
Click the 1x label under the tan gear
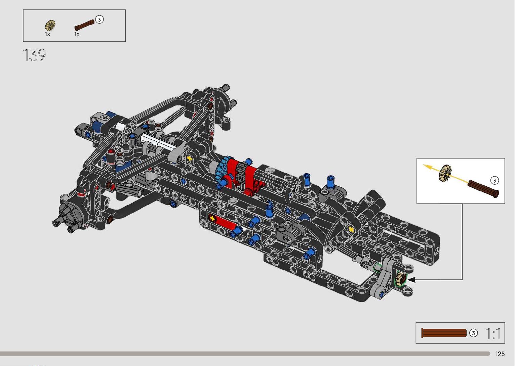[47, 34]
